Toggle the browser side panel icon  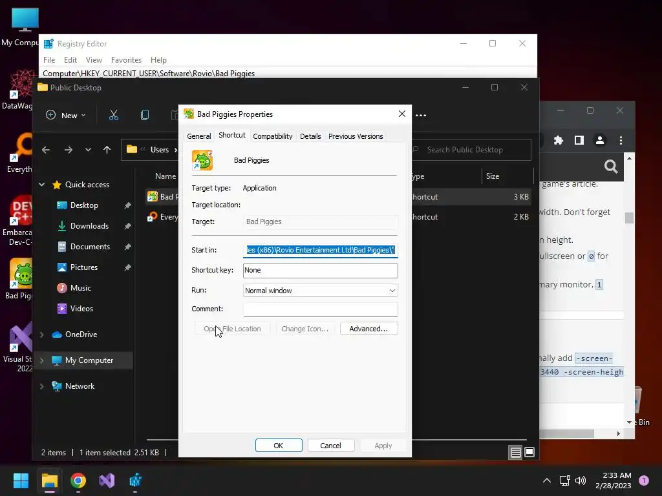(579, 140)
